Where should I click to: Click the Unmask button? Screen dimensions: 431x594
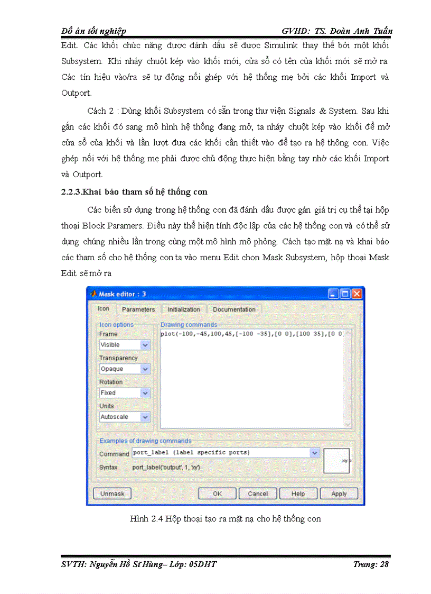coord(112,494)
